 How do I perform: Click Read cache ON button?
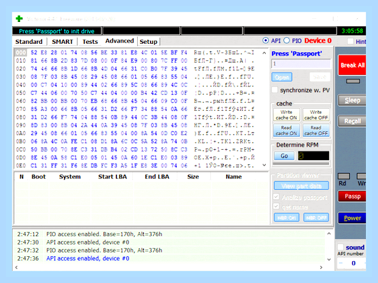[x=287, y=130]
